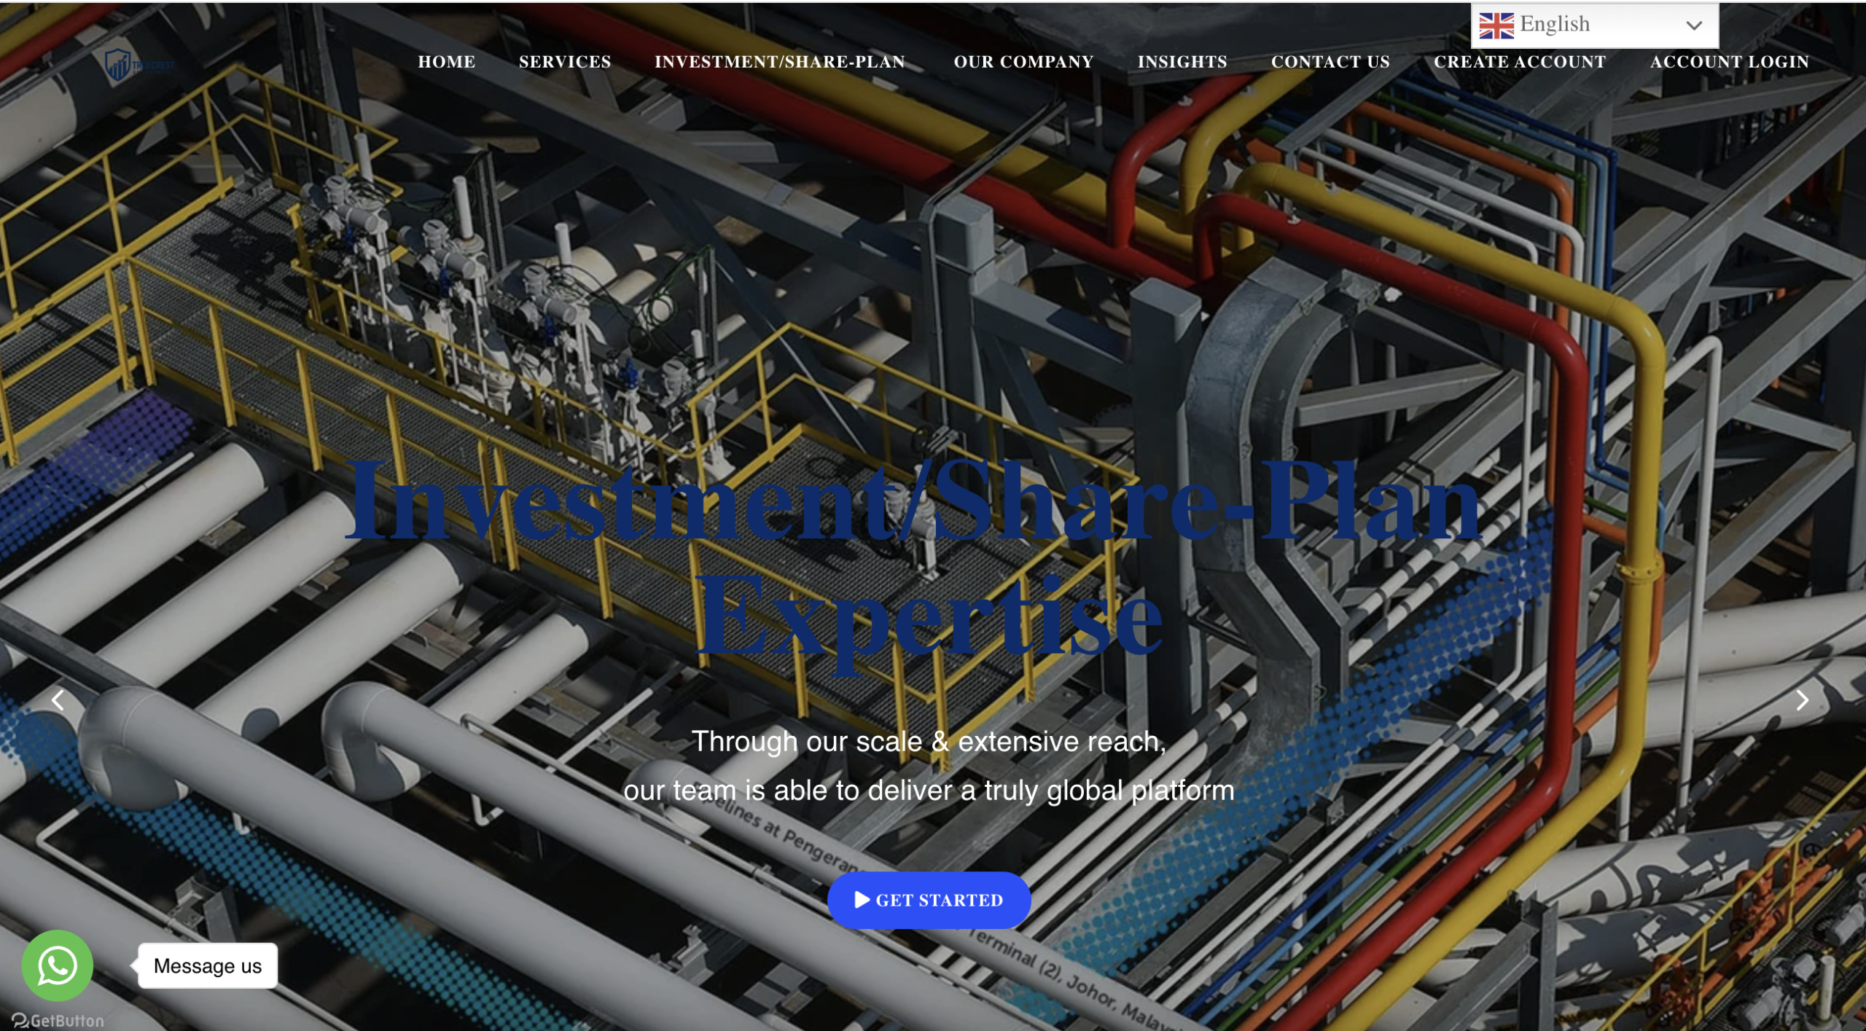This screenshot has width=1866, height=1031.
Task: Navigate to Investment/Share-Plan page
Action: click(x=779, y=62)
